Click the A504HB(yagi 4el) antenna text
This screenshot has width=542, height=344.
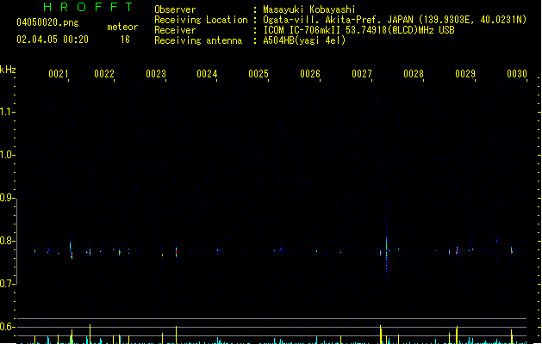point(304,40)
